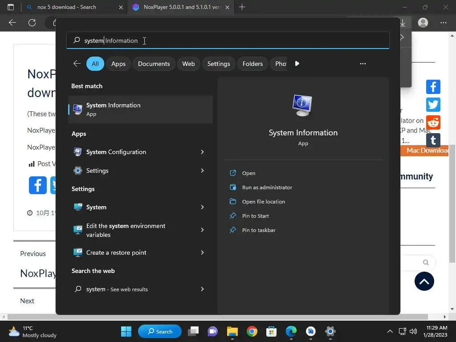Expand the Settings app result chevron

(202, 171)
